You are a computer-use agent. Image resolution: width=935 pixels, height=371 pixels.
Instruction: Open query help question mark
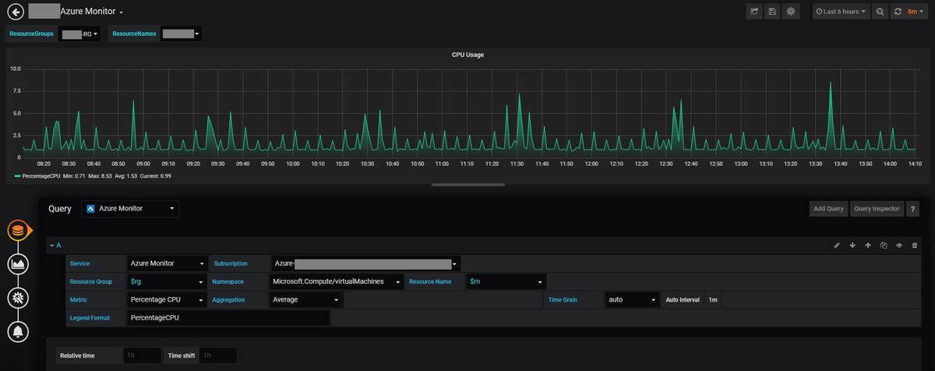914,208
